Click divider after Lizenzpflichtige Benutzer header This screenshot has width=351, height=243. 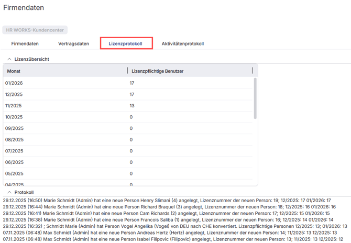coord(252,71)
